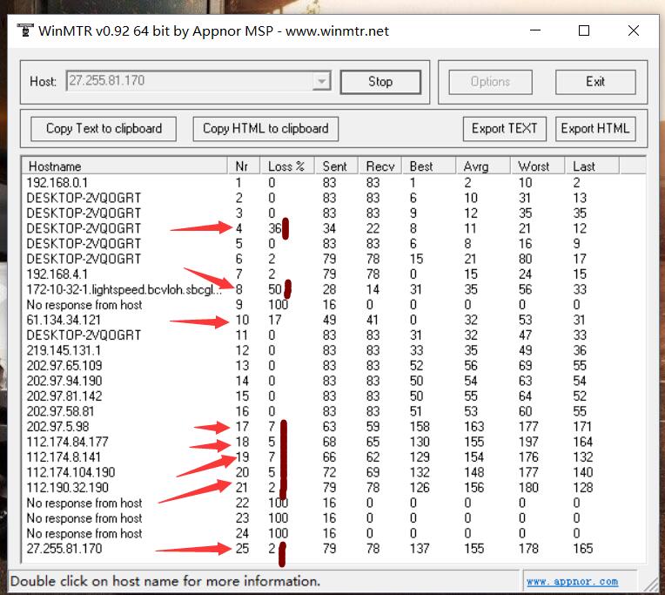Image resolution: width=665 pixels, height=595 pixels.
Task: Click the Worst column header
Action: coord(538,166)
